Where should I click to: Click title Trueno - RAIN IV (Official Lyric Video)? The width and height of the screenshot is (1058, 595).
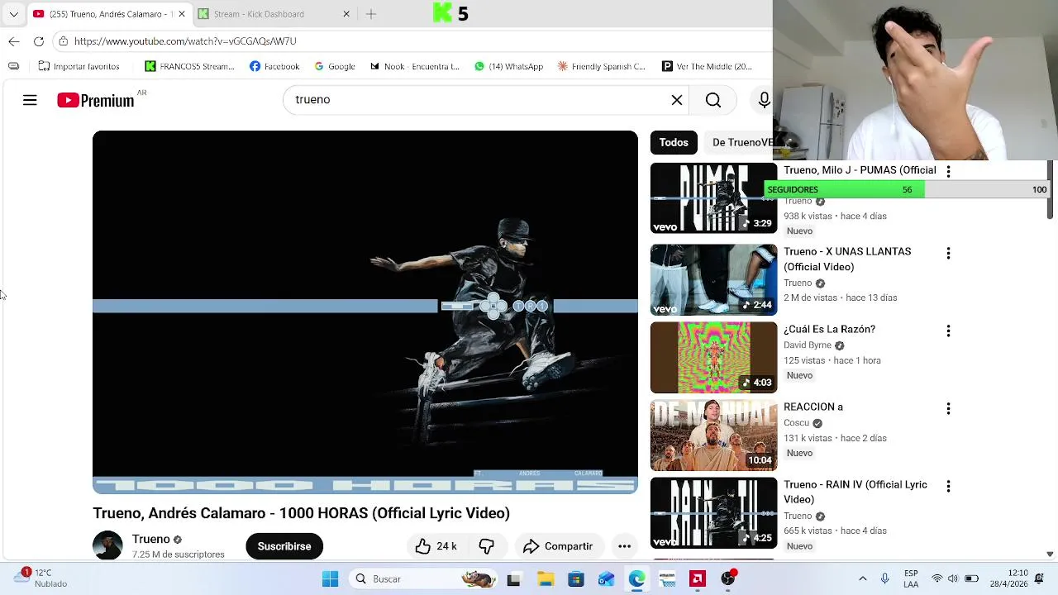(x=855, y=492)
